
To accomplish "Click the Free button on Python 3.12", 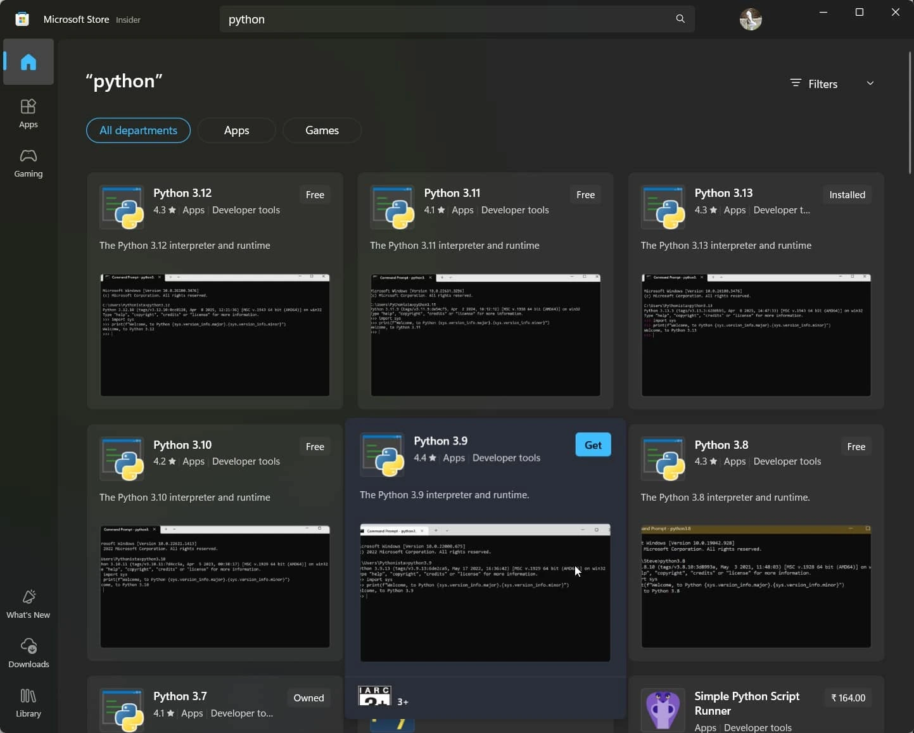I will click(x=315, y=195).
